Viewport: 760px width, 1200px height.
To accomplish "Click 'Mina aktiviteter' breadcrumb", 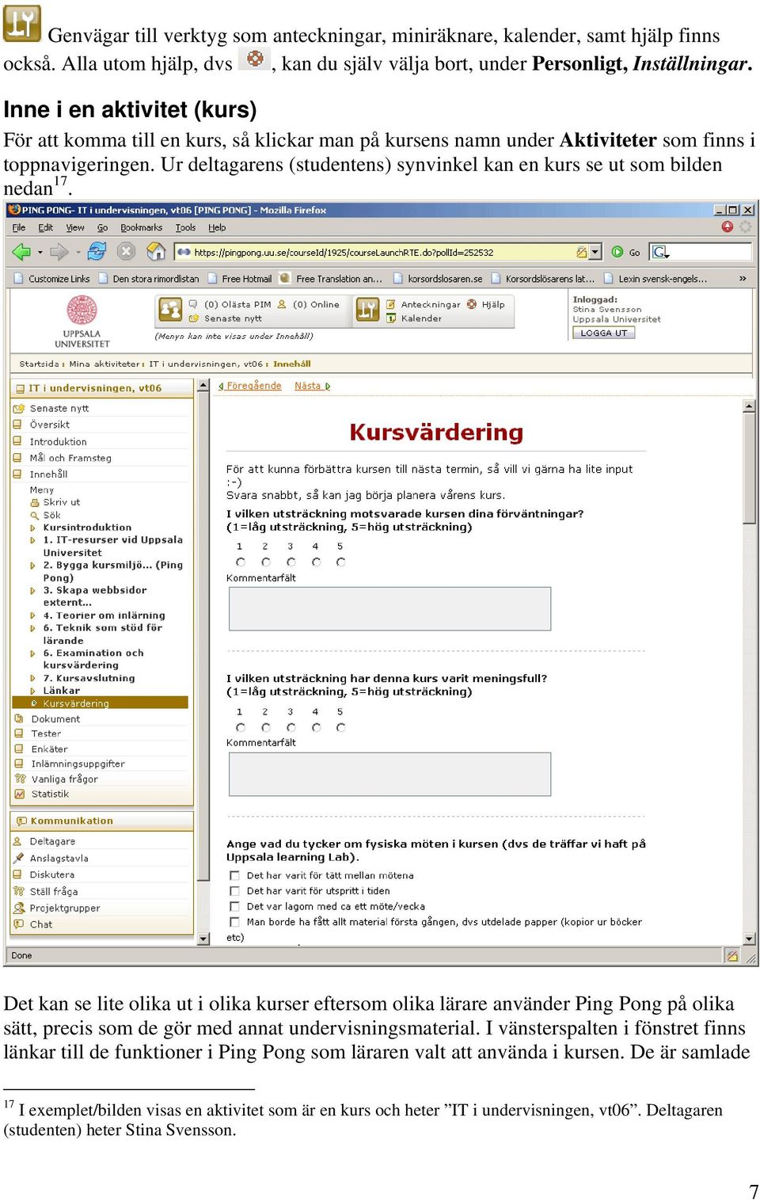I will [104, 364].
